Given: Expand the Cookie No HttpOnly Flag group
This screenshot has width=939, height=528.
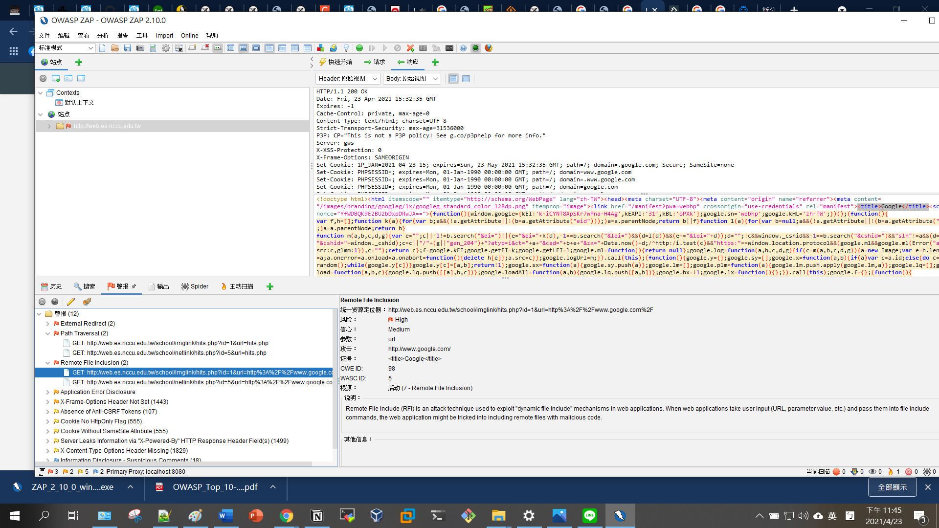Looking at the screenshot, I should click(x=48, y=421).
